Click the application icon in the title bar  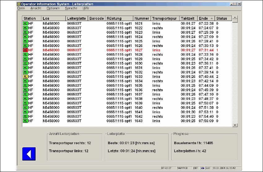coord(19,4)
